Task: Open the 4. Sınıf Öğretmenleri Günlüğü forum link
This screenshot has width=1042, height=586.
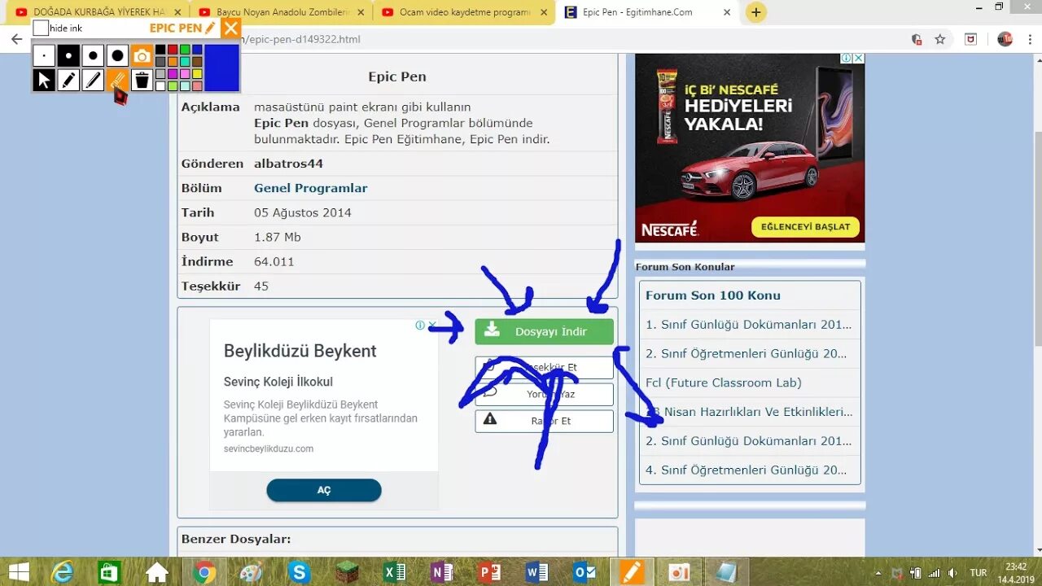Action: coord(746,470)
